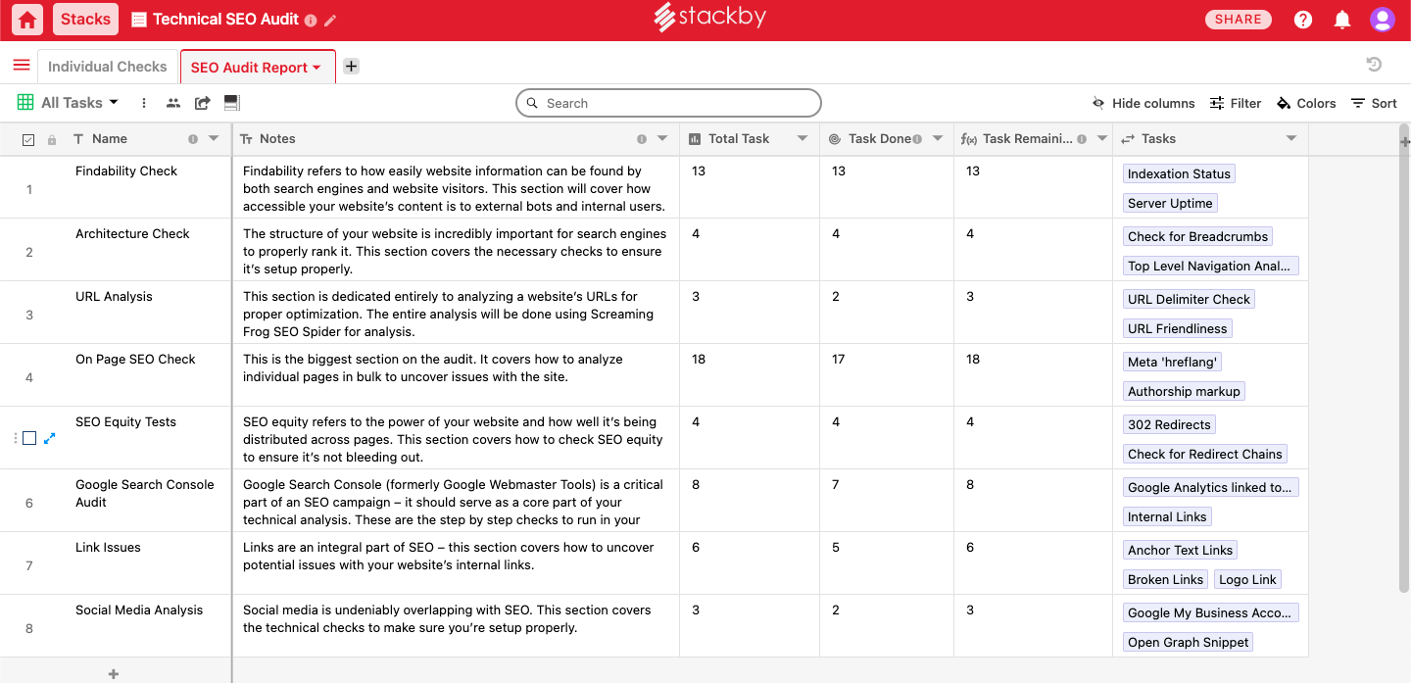
Task: Open the SEO Audit Report tab dropdown
Action: click(316, 68)
